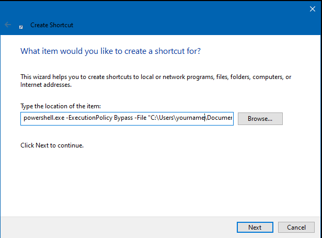This screenshot has width=322, height=238.
Task: Focus the item location text field
Action: (x=127, y=119)
